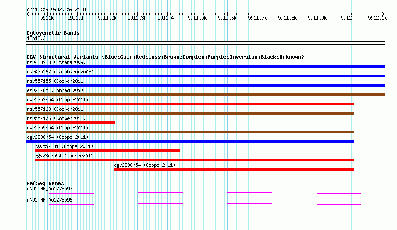Click the dgv2308n54 (Cooper2011) label

145,165
